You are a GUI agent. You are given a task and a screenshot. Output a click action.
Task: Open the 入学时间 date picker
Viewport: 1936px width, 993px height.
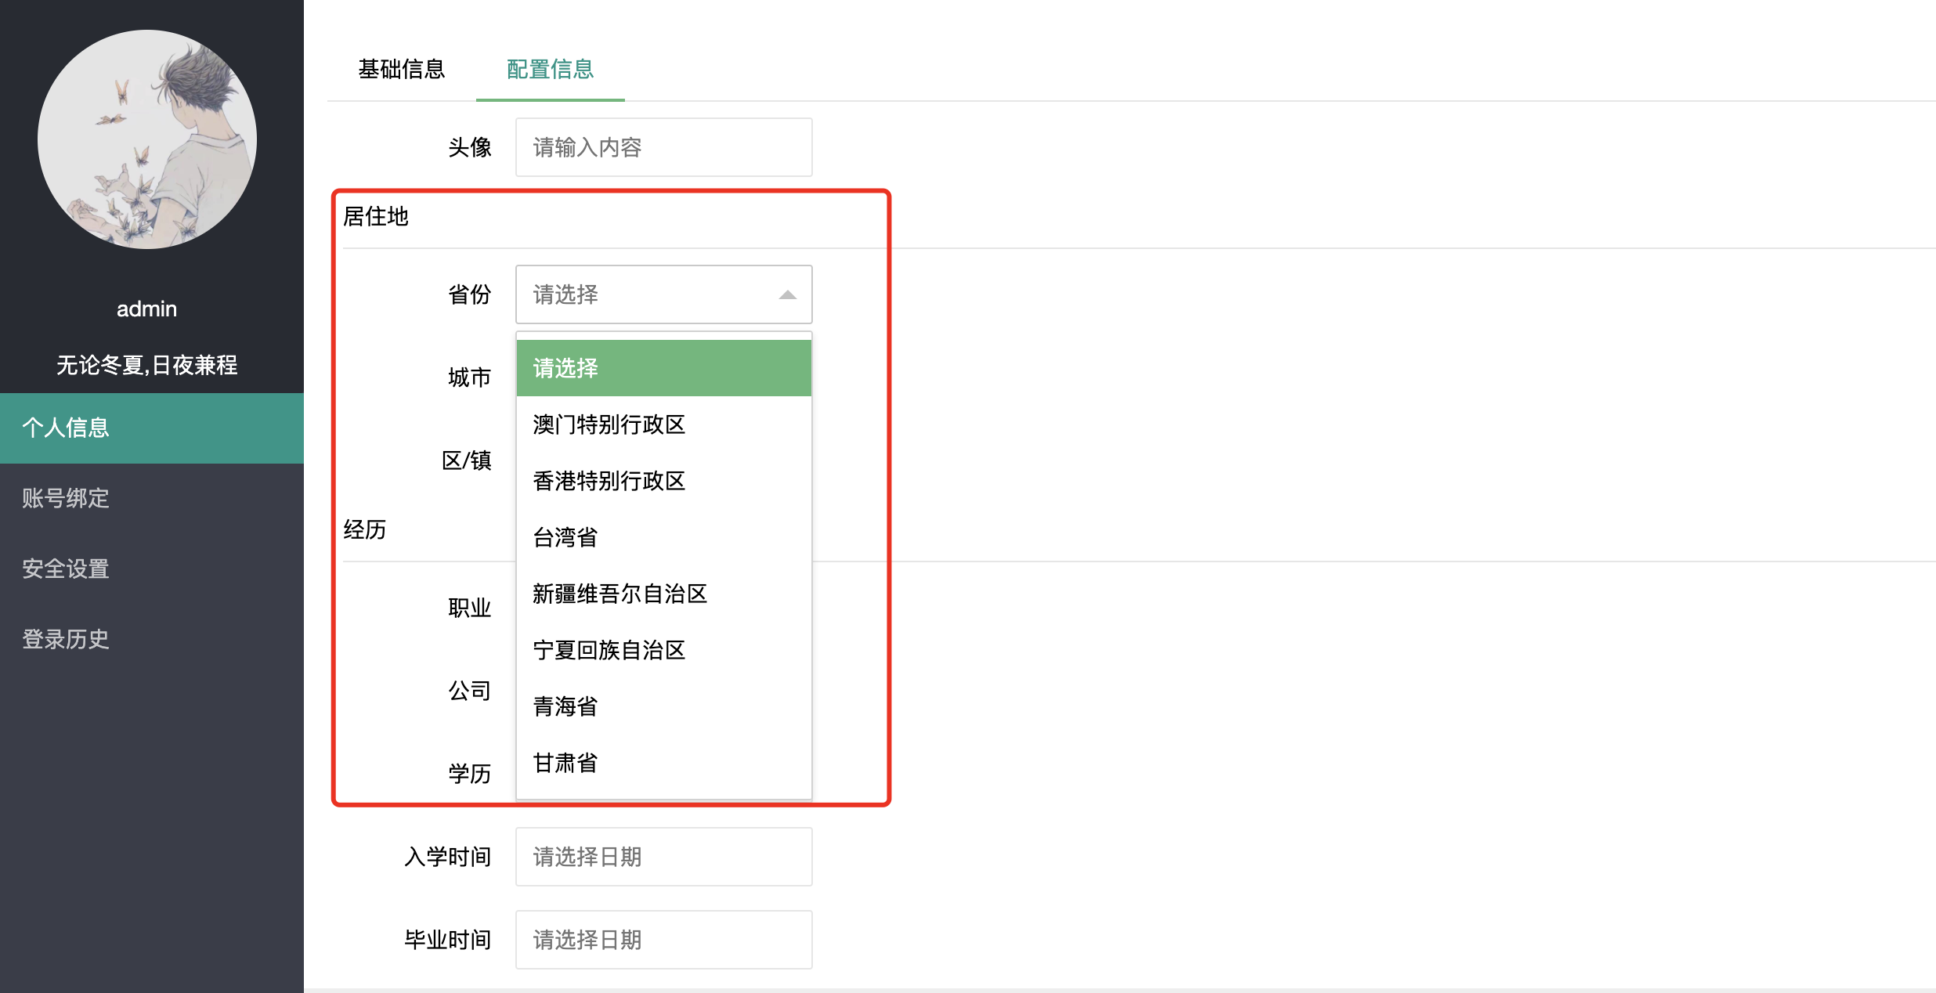click(663, 857)
